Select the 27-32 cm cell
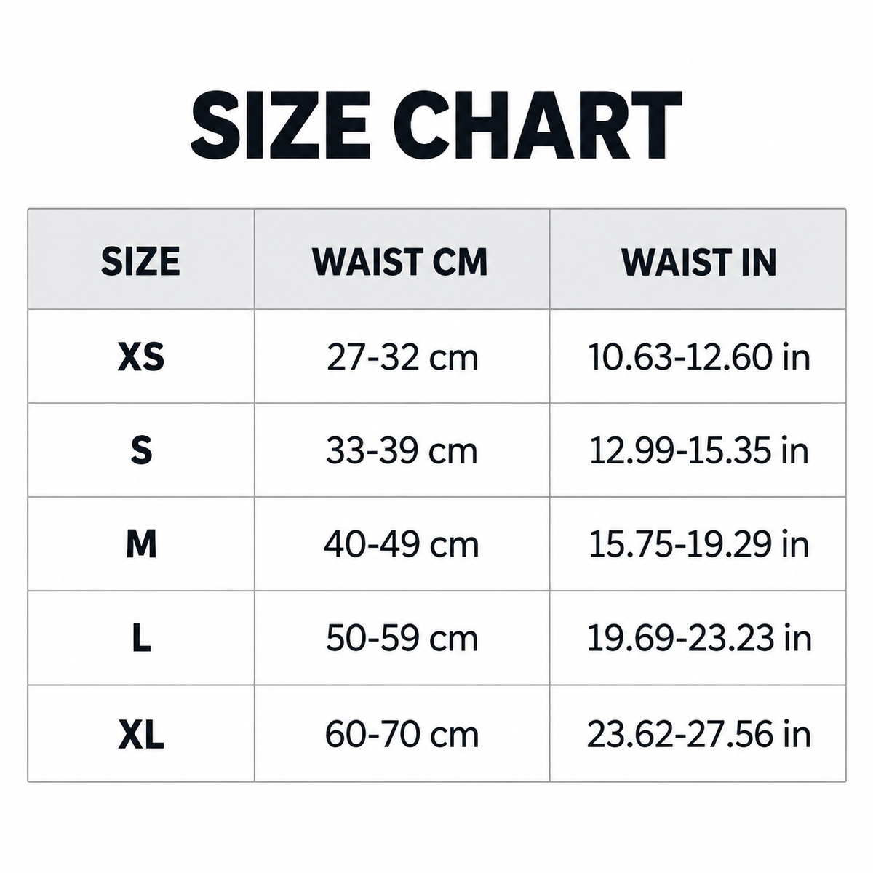 pos(402,357)
